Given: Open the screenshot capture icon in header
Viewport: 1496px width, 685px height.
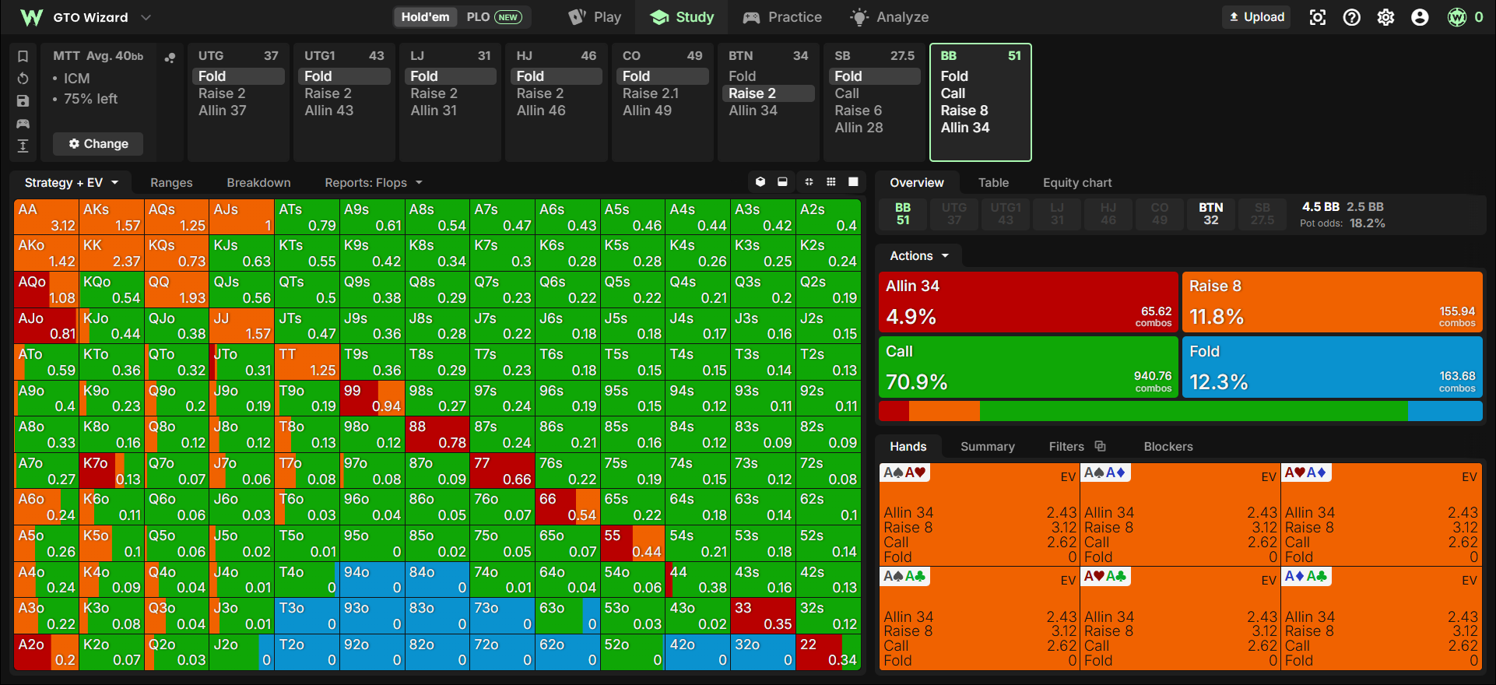Looking at the screenshot, I should (x=1317, y=17).
